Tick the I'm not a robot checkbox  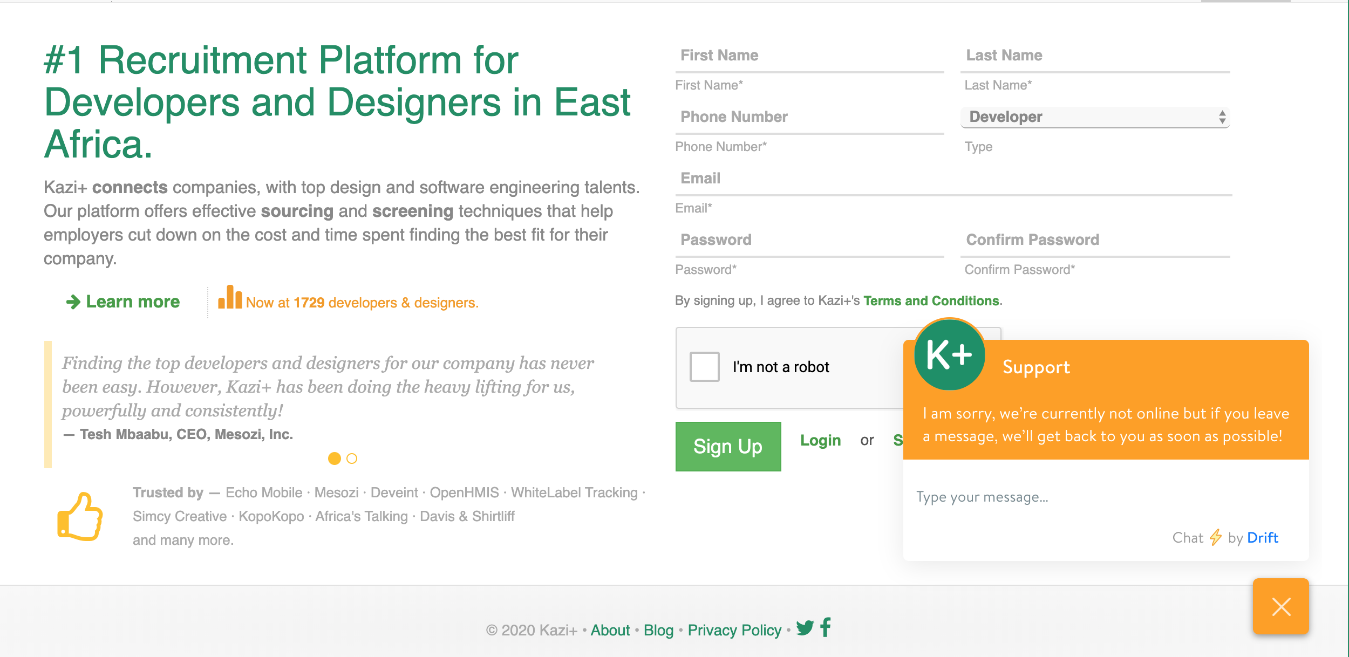[705, 367]
